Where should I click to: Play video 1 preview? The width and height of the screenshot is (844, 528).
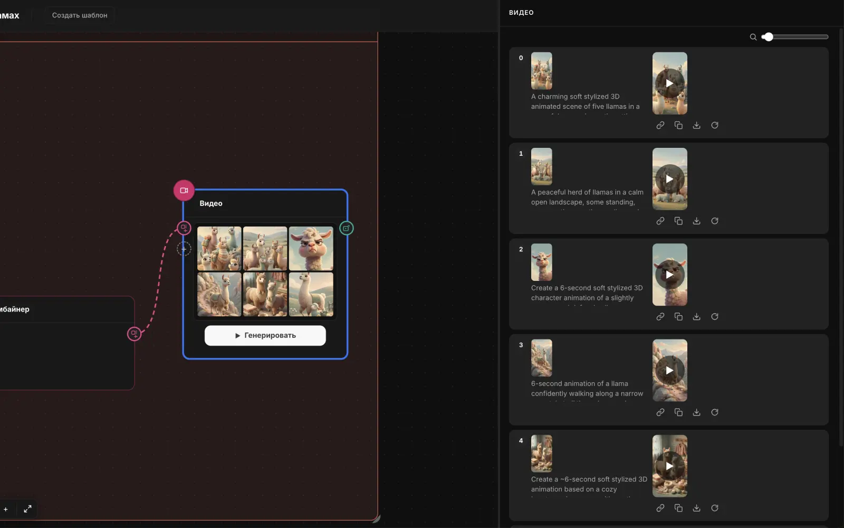(x=669, y=179)
